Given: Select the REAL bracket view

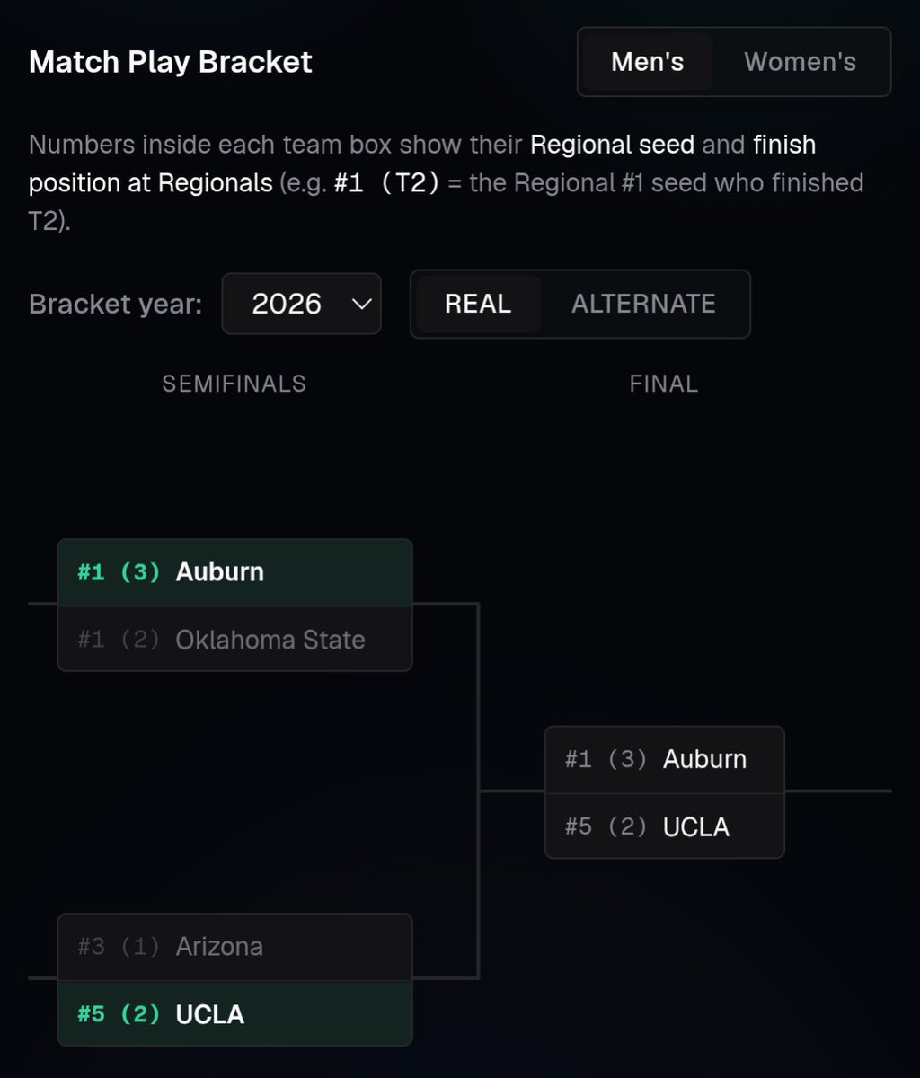Looking at the screenshot, I should click(478, 304).
